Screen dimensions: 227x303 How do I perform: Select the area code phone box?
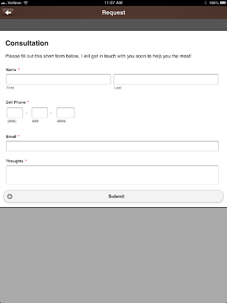(x=15, y=112)
